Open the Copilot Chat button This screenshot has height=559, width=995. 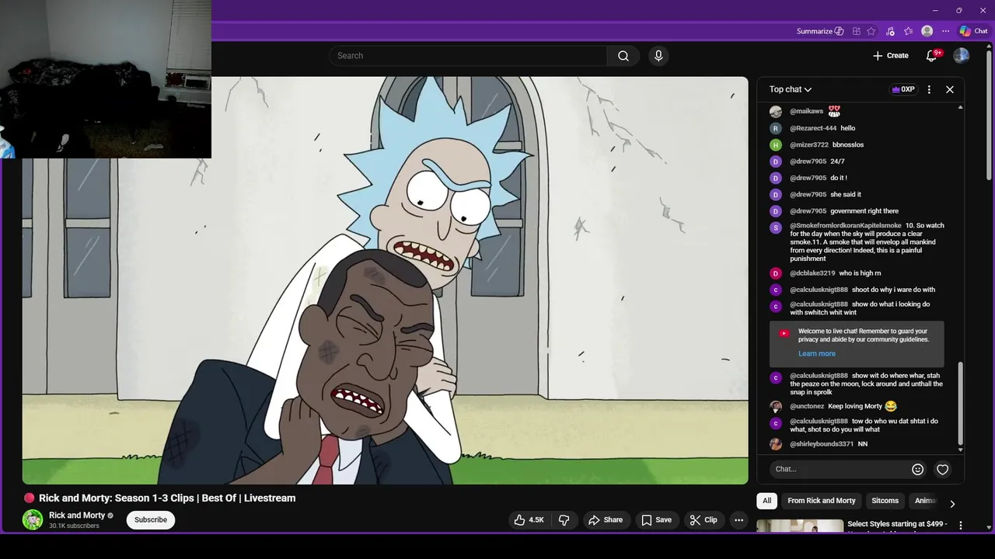[974, 31]
